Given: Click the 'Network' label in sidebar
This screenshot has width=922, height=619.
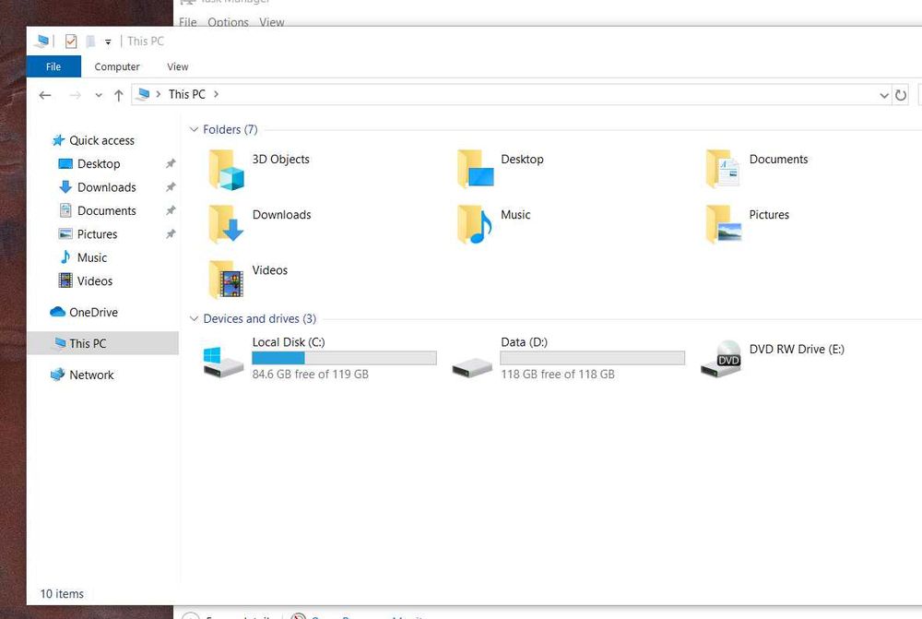Looking at the screenshot, I should tap(91, 375).
